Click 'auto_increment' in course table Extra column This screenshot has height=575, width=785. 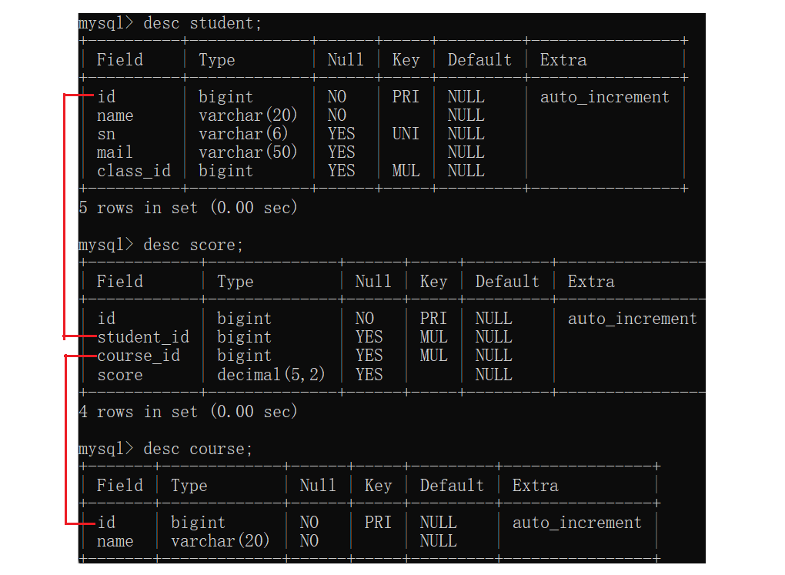(576, 523)
